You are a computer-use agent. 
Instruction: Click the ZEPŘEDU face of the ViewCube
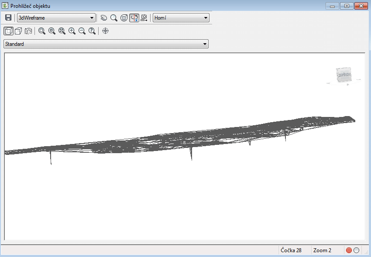344,75
